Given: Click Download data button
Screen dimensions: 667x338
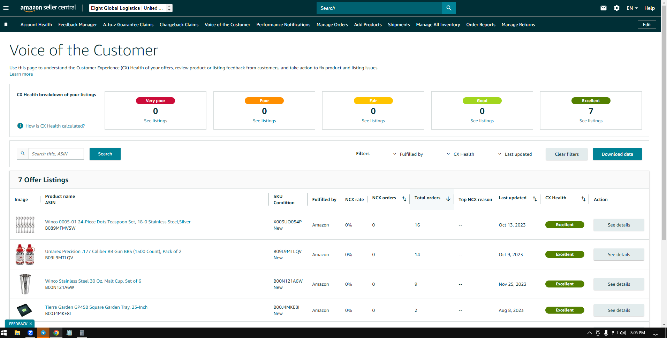Looking at the screenshot, I should pos(617,154).
